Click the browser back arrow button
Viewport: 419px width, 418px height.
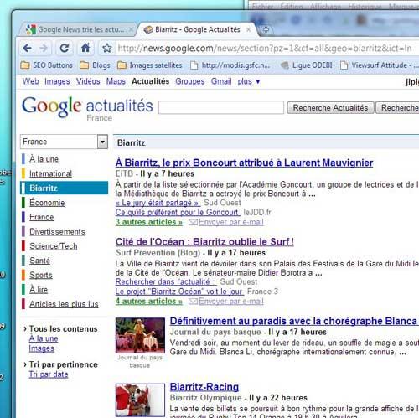[28, 49]
